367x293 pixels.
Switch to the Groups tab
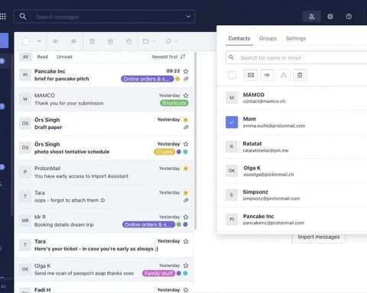click(x=268, y=38)
